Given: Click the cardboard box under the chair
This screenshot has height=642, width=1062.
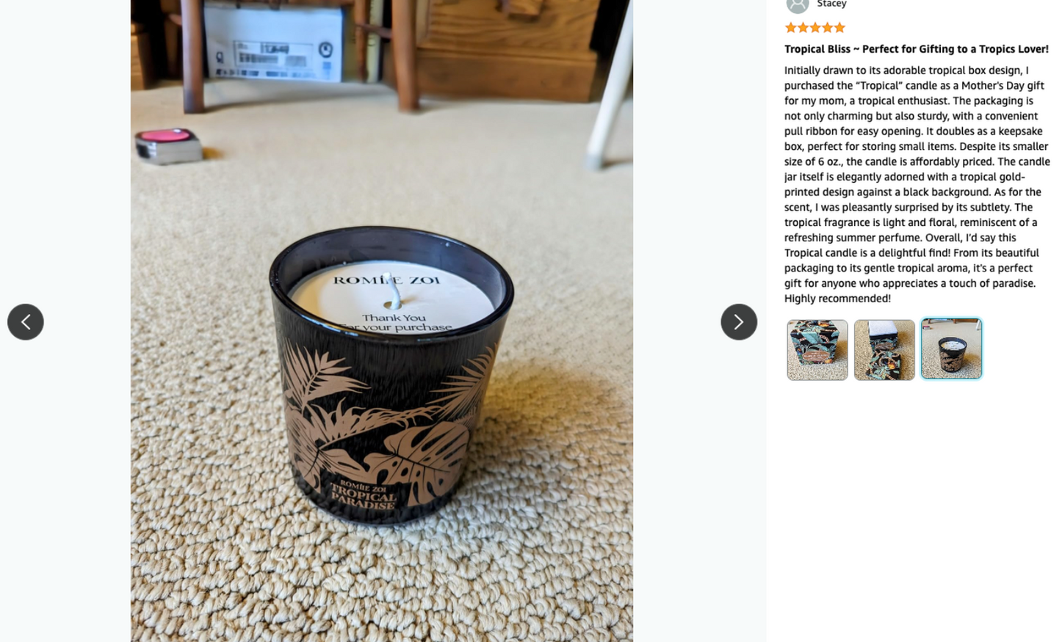Looking at the screenshot, I should pos(273,40).
